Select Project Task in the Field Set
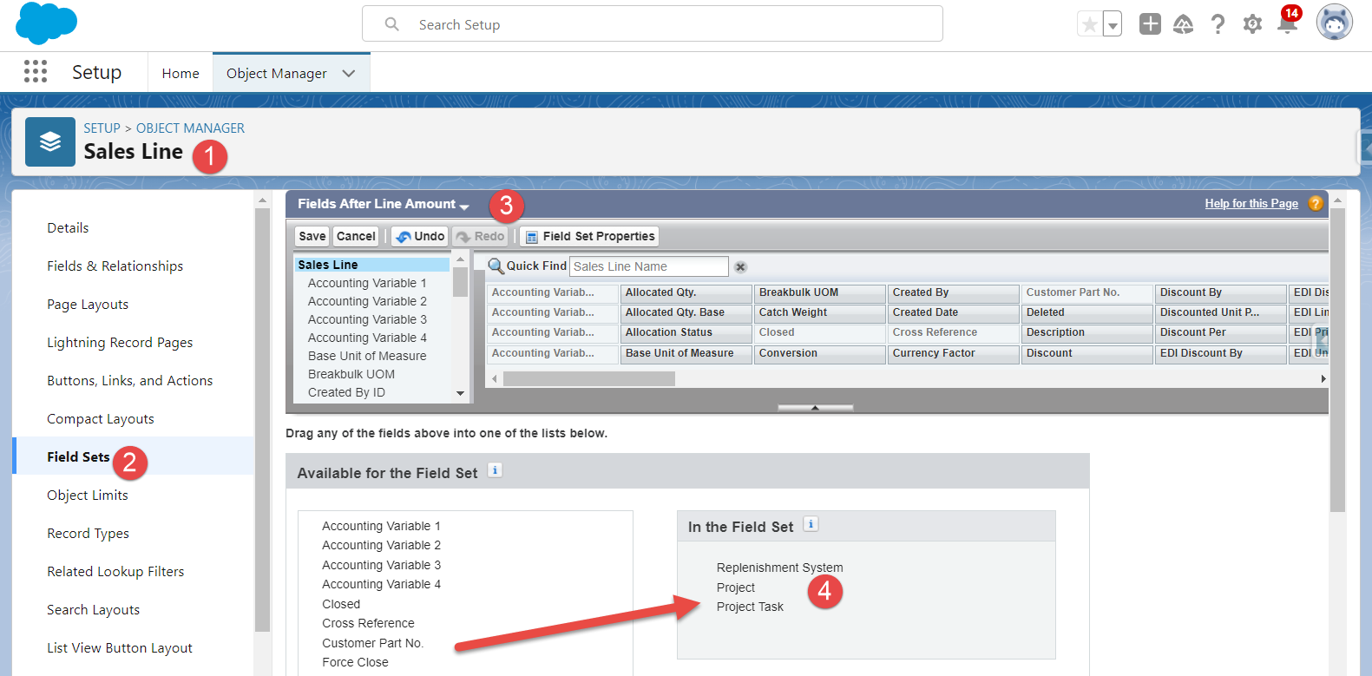 (x=750, y=607)
